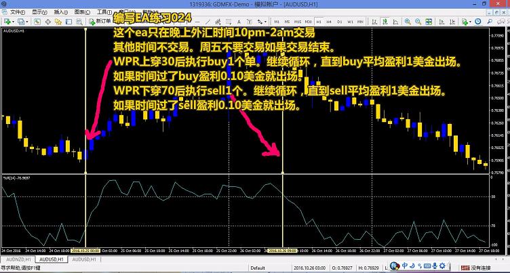
Task: Expand the Indicators list dropdown arrow
Action: click(471, 22)
